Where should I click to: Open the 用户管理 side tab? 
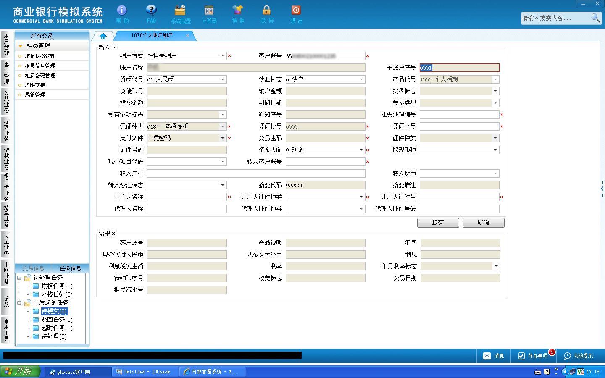pyautogui.click(x=6, y=45)
